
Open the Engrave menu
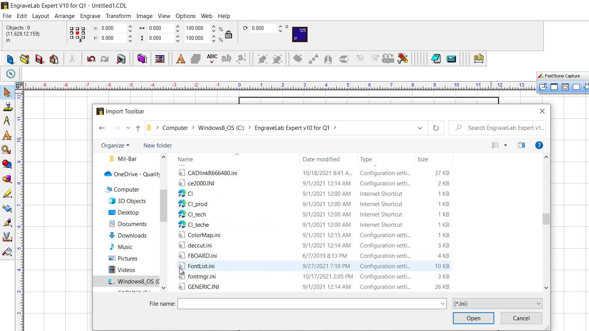click(90, 16)
